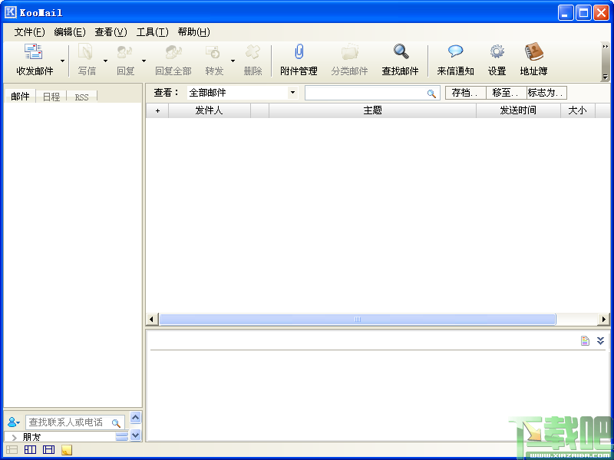
Task: Click the 存档.. archive button
Action: [466, 93]
